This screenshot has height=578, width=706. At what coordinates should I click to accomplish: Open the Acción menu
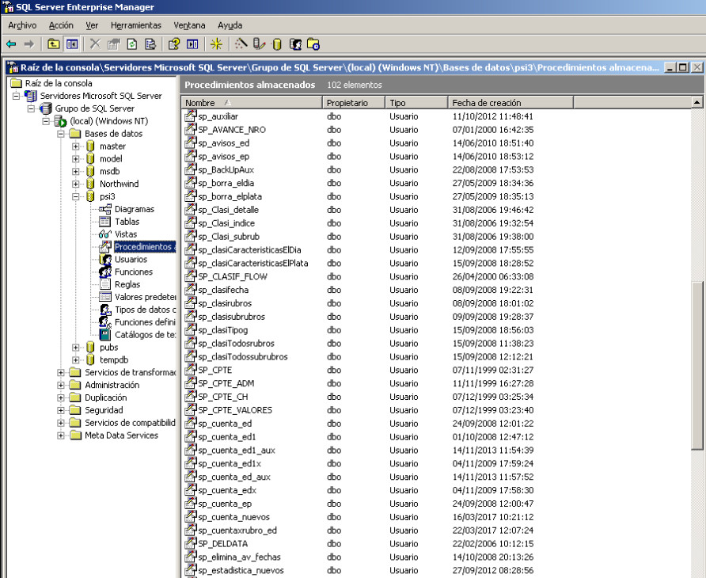coord(61,25)
